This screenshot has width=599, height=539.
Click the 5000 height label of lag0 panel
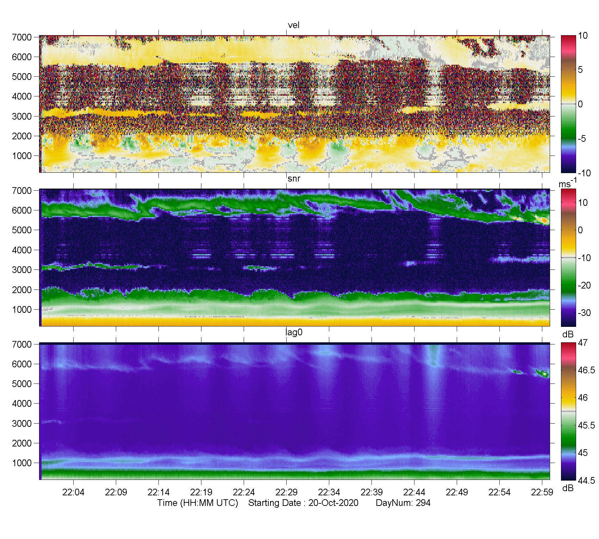[x=22, y=384]
